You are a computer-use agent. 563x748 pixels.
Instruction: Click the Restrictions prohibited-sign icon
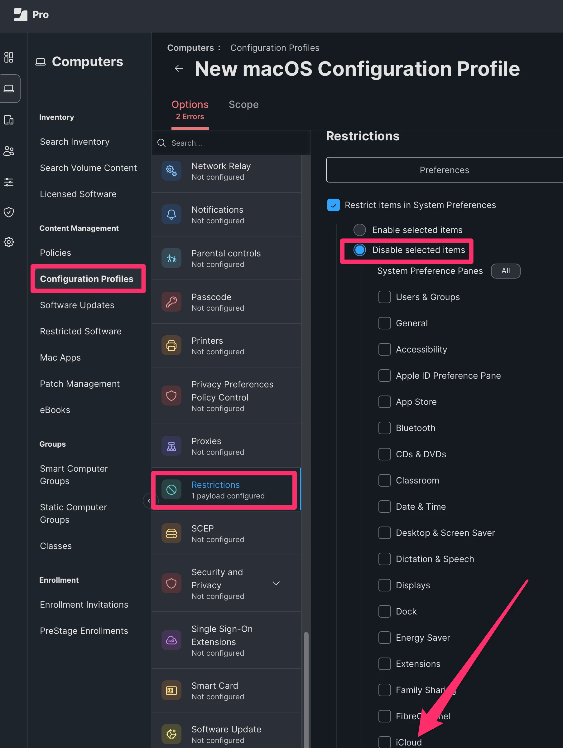click(171, 490)
